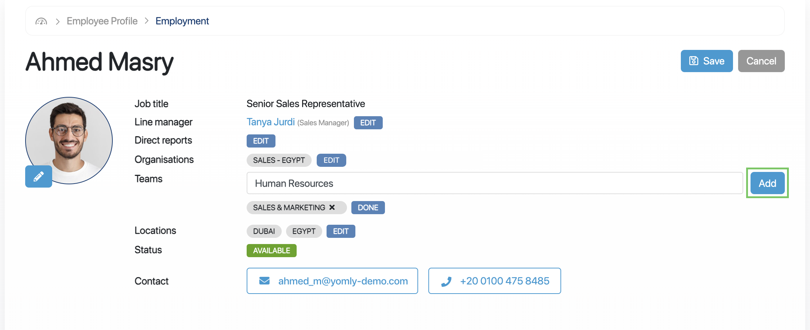Cancel the profile changes
810x330 pixels.
pos(761,61)
